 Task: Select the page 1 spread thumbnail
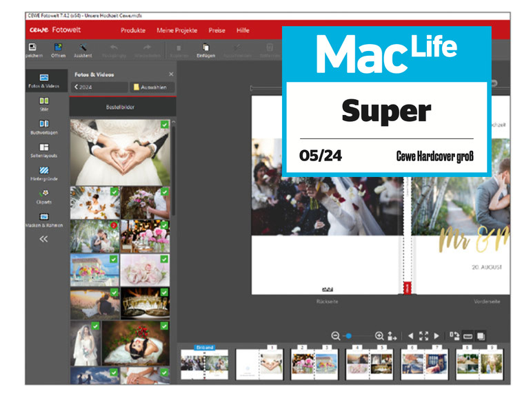tap(259, 364)
